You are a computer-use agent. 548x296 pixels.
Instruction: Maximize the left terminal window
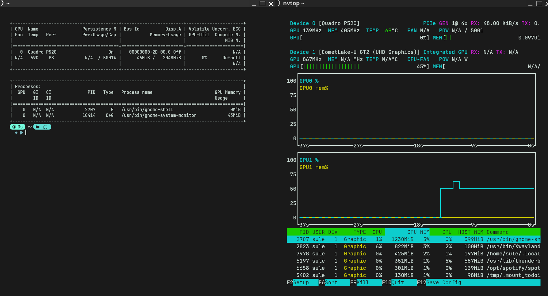click(262, 3)
